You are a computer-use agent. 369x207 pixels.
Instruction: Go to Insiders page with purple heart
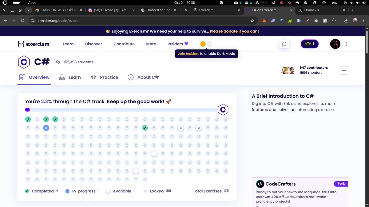[178, 44]
